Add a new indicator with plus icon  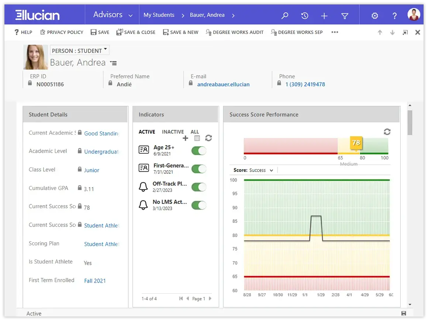(x=185, y=138)
